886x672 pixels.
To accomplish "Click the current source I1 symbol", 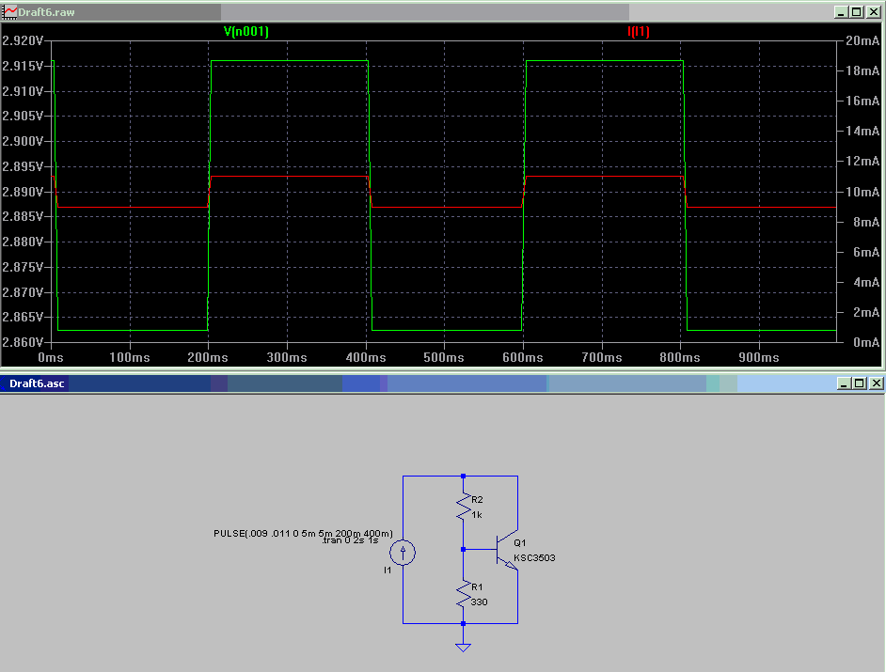I will click(x=403, y=553).
